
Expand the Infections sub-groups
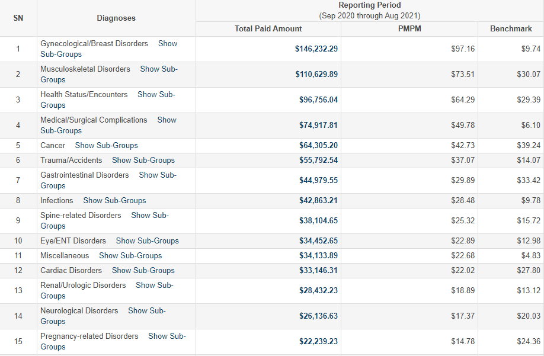[114, 201]
